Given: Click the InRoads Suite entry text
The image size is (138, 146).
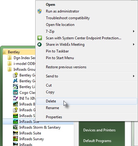Looking at the screenshot, I should pyautogui.click(x=30, y=133).
